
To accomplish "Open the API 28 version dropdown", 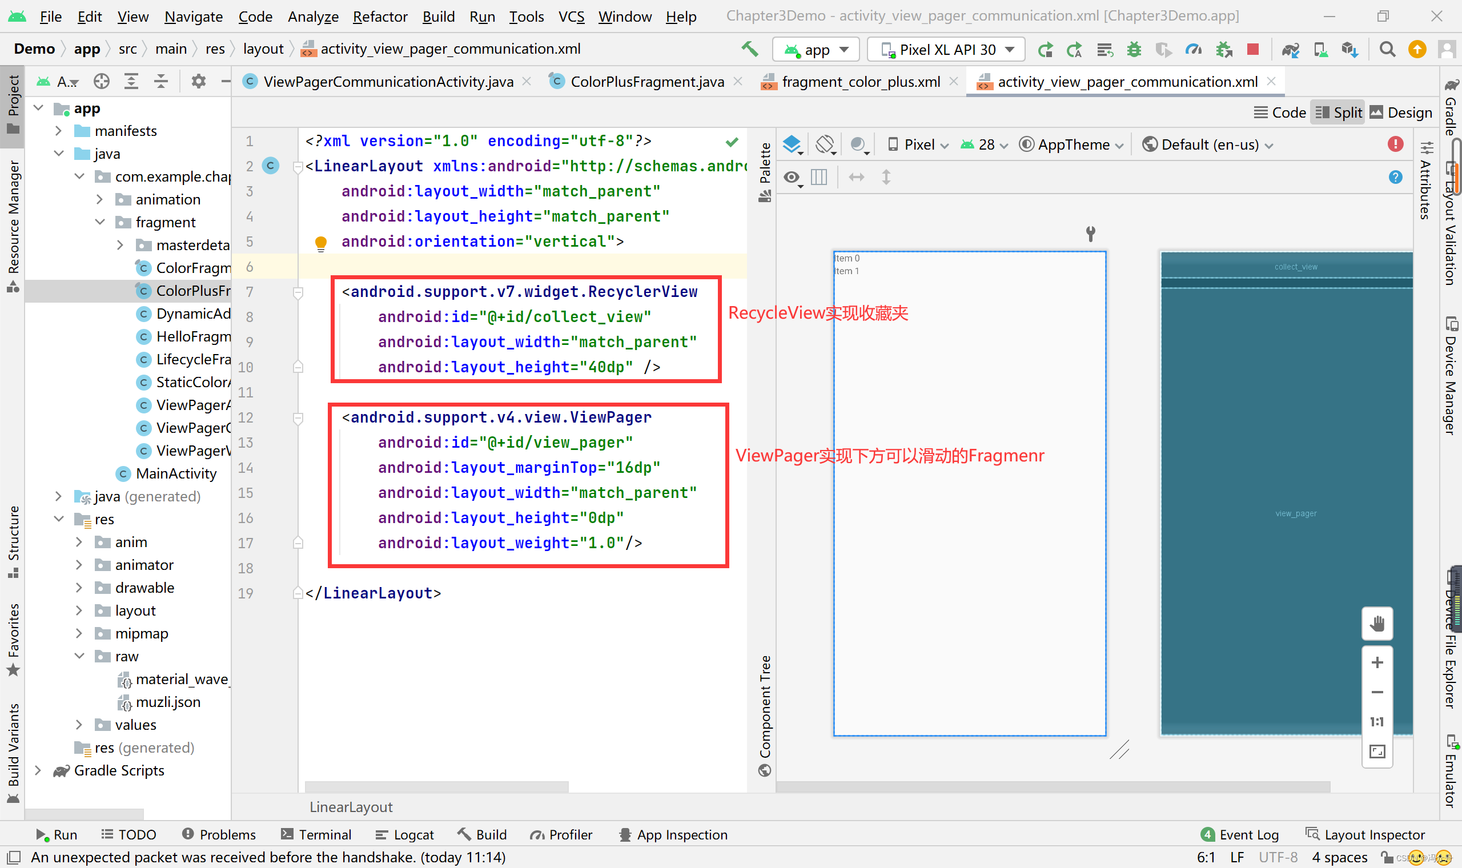I will click(985, 144).
